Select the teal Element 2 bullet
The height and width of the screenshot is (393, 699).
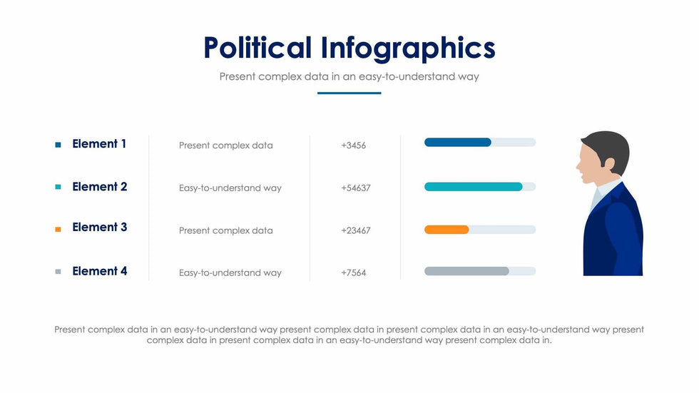tap(58, 187)
